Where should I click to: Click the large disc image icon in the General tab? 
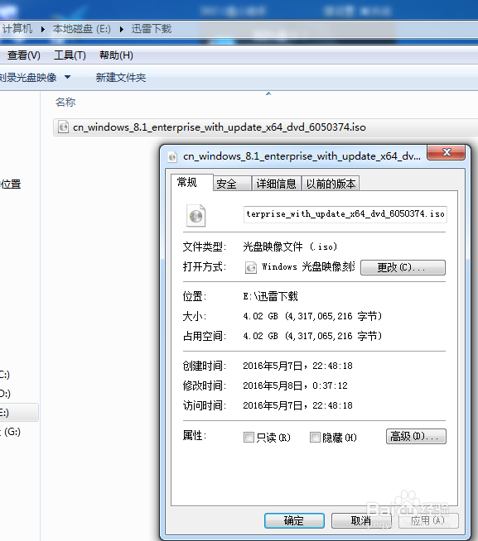click(x=196, y=216)
